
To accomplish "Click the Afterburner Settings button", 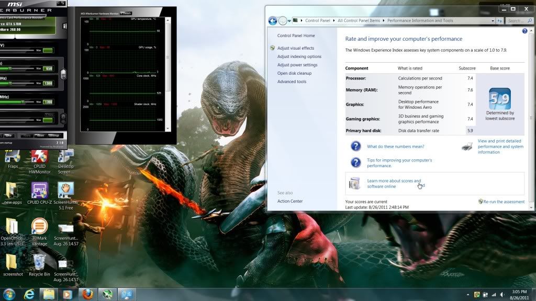I will (x=54, y=135).
